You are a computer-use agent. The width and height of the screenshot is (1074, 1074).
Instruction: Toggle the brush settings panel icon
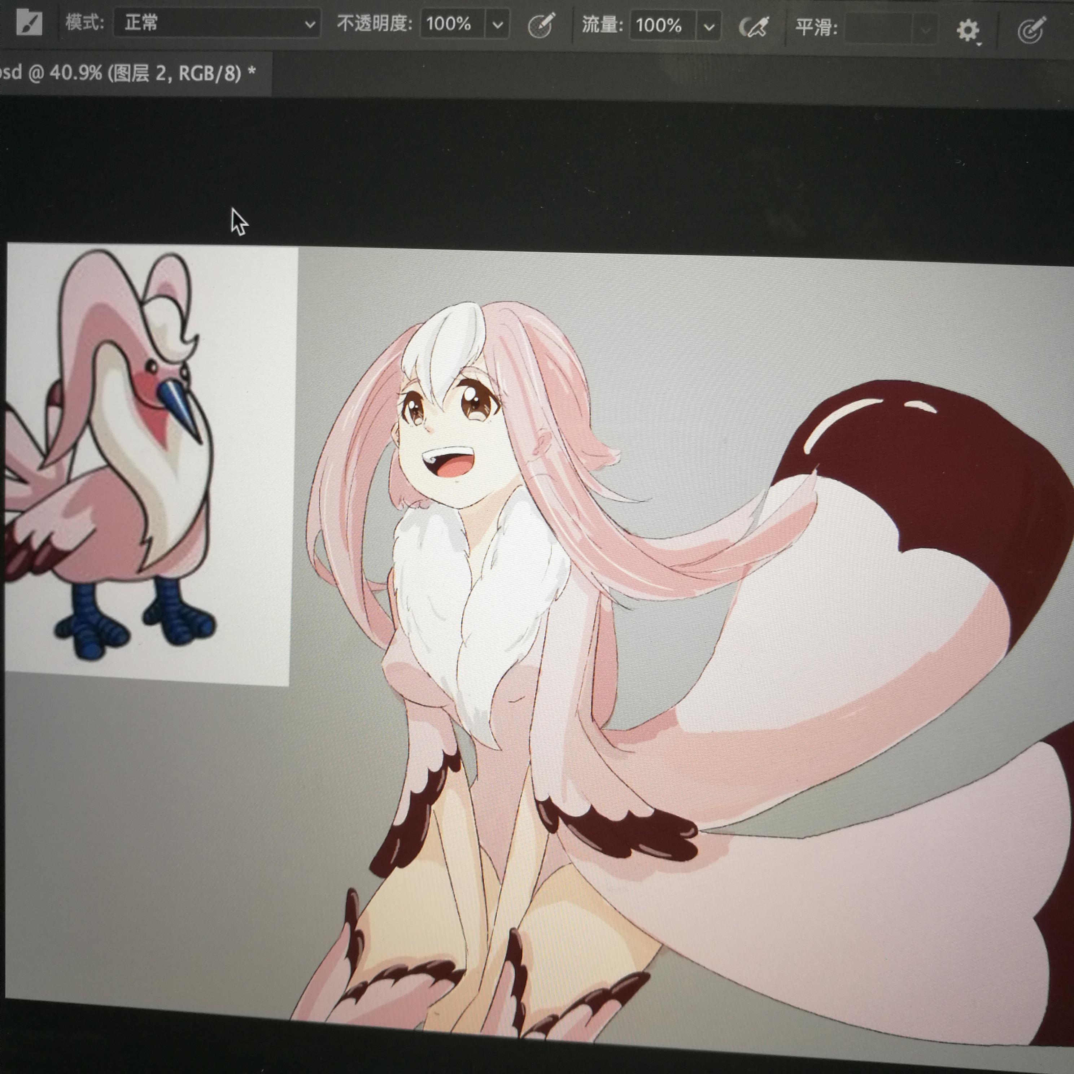point(29,23)
